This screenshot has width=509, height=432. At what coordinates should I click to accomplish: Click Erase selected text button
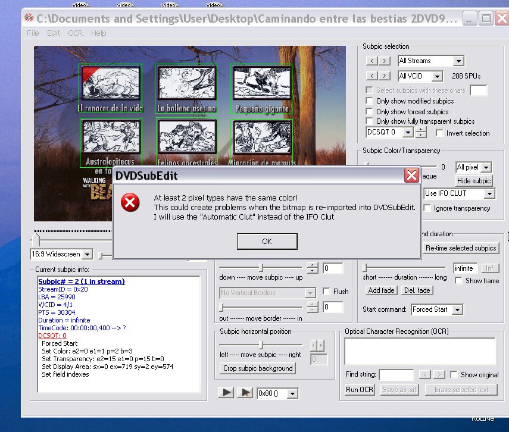tap(461, 390)
